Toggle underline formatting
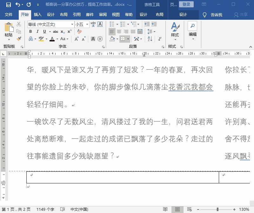254x213 pixels. pos(44,31)
